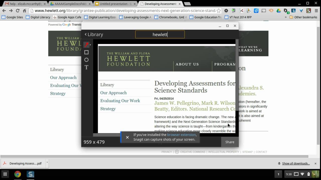Close the downloads bar
This screenshot has width=321, height=180.
tap(315, 163)
